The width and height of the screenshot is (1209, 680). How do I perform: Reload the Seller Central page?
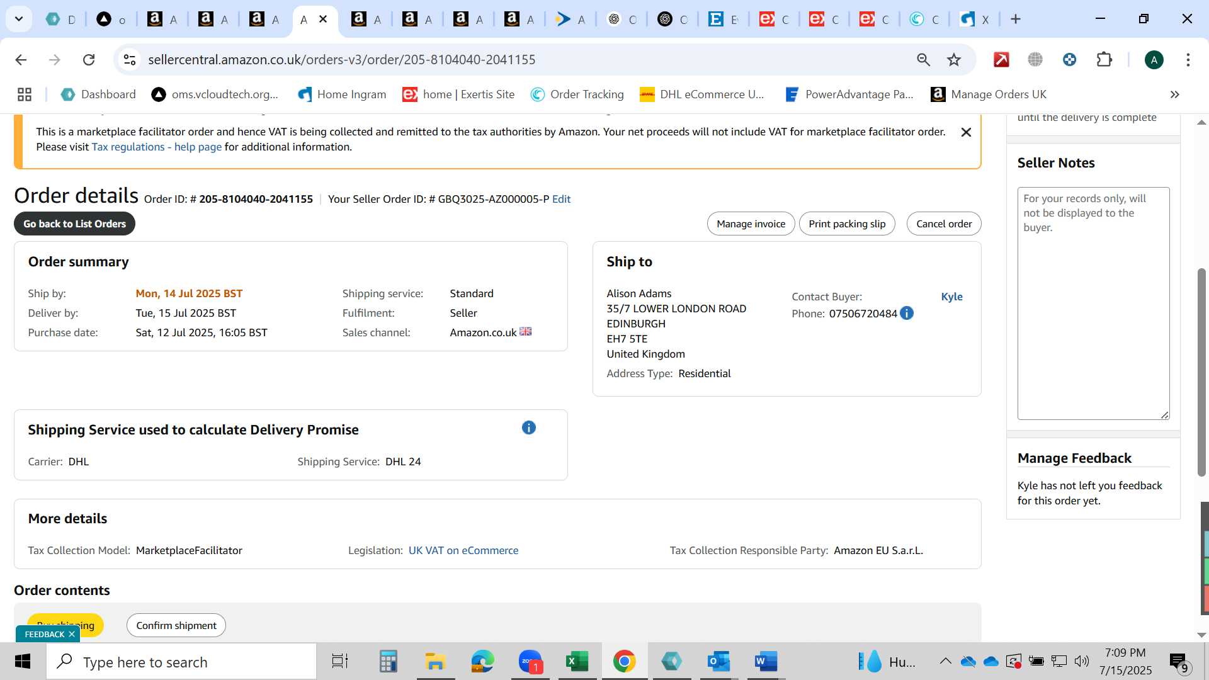tap(89, 60)
